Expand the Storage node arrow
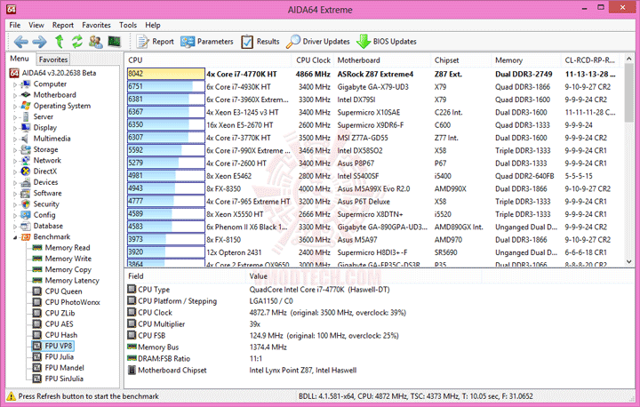 15,150
